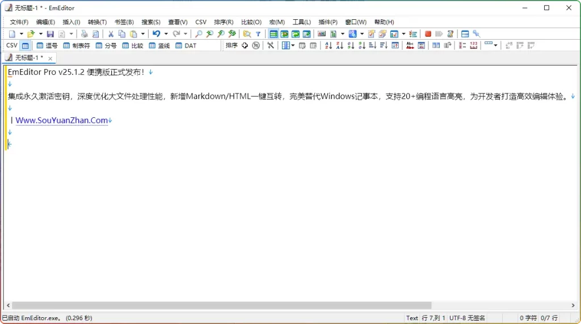Toggle 制表符 tab-separated mode

(77, 46)
